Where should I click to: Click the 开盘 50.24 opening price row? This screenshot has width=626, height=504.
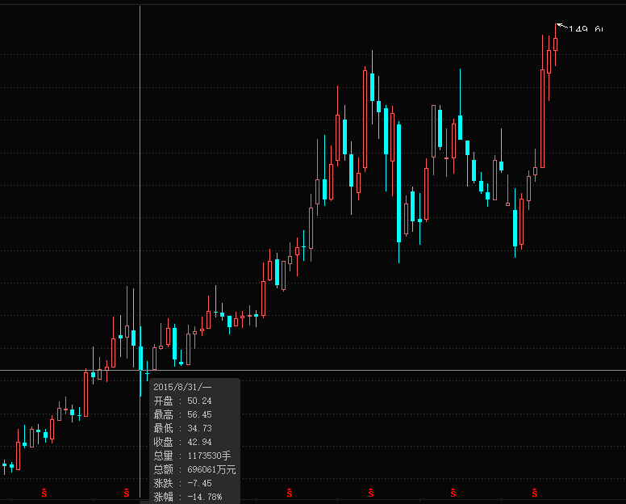tap(182, 401)
